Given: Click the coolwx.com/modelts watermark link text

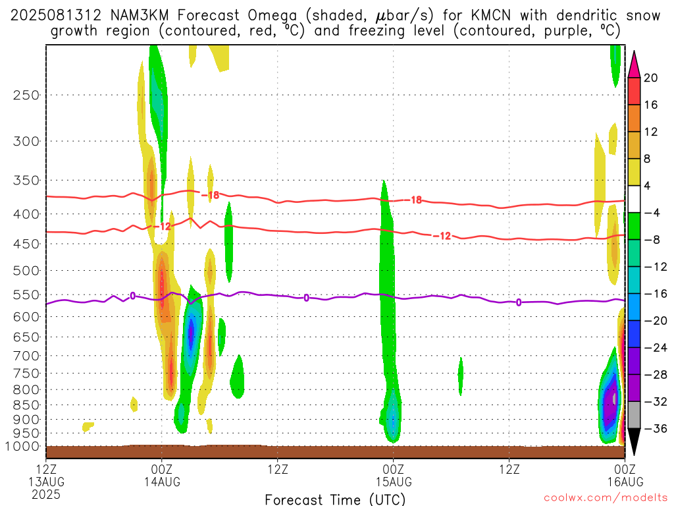Looking at the screenshot, I should coord(606,497).
